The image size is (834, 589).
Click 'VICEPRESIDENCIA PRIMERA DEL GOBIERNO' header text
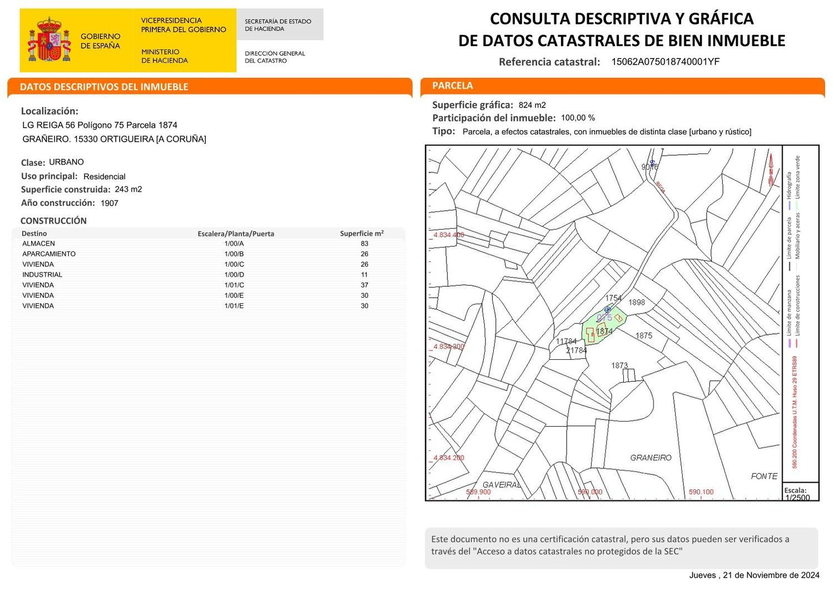[183, 25]
